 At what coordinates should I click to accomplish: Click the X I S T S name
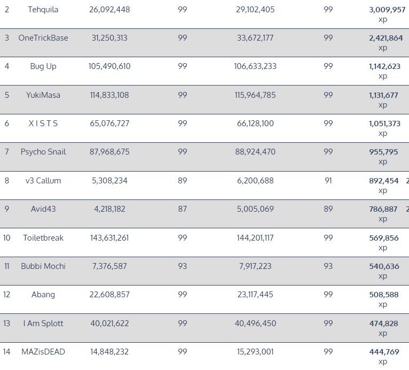point(43,124)
